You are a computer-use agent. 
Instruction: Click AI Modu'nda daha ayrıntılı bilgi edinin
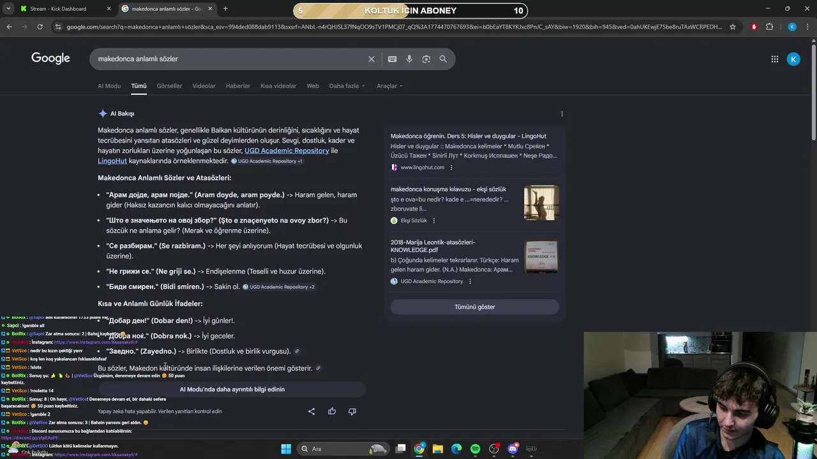pos(232,390)
